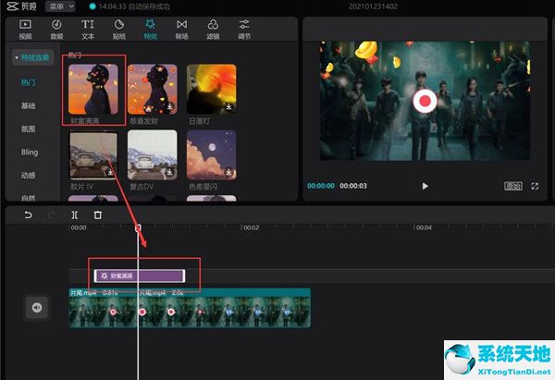555x380 pixels.
Task: Play the preview video
Action: (x=425, y=186)
